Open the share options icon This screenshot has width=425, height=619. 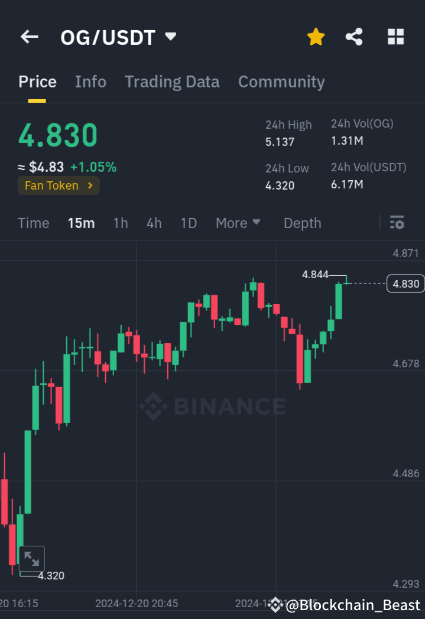354,37
